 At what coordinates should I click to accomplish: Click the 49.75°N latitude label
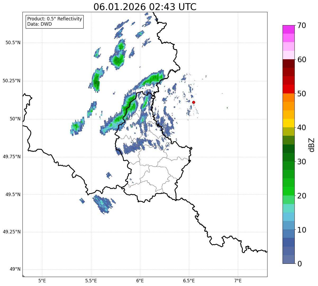tap(11, 157)
